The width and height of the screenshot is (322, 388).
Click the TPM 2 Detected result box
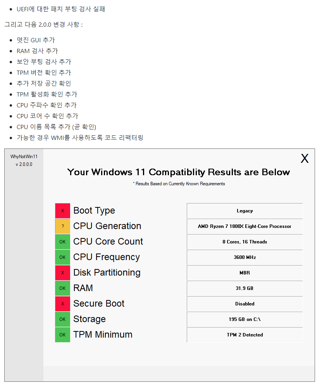[245, 335]
